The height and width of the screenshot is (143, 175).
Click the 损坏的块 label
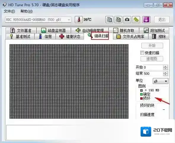[x=147, y=105]
